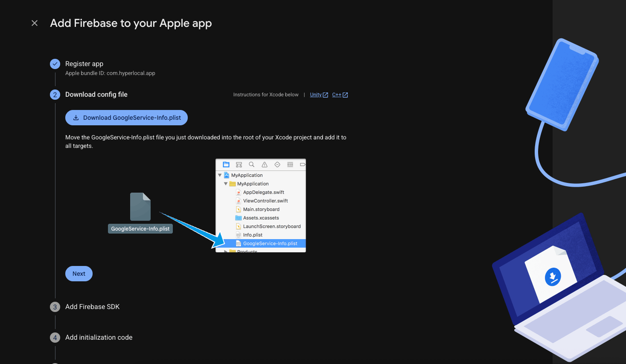Open C++ instructions link

click(x=337, y=95)
